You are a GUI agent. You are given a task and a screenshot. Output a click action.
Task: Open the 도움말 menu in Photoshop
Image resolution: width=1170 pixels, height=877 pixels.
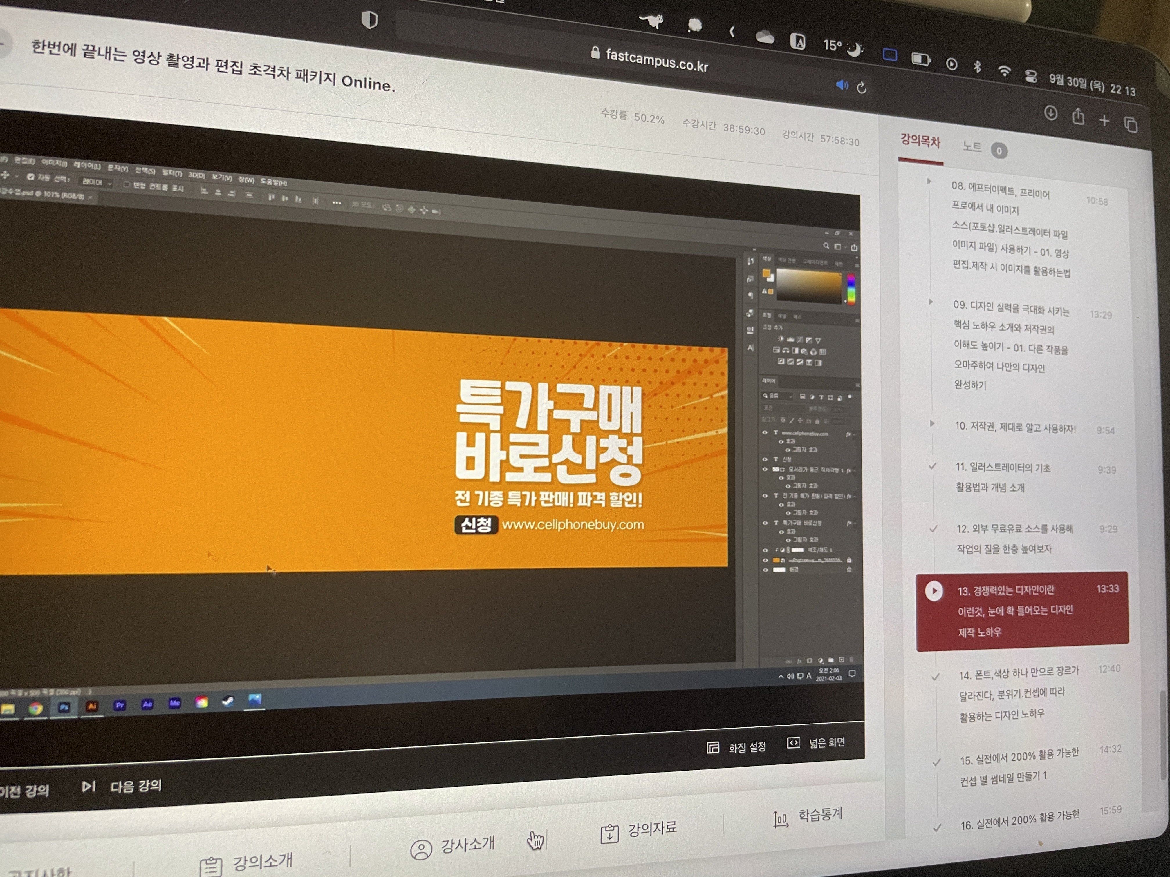[273, 182]
